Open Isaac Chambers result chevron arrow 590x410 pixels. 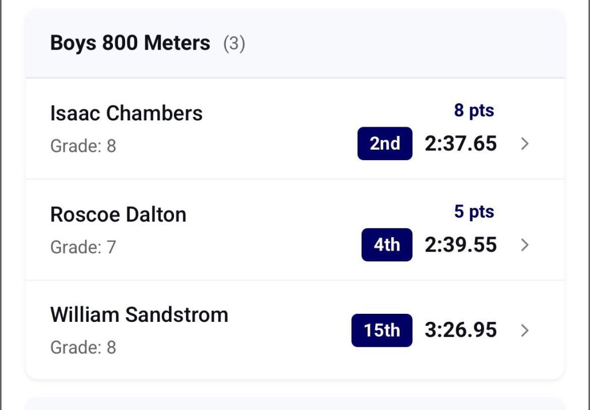click(x=524, y=144)
